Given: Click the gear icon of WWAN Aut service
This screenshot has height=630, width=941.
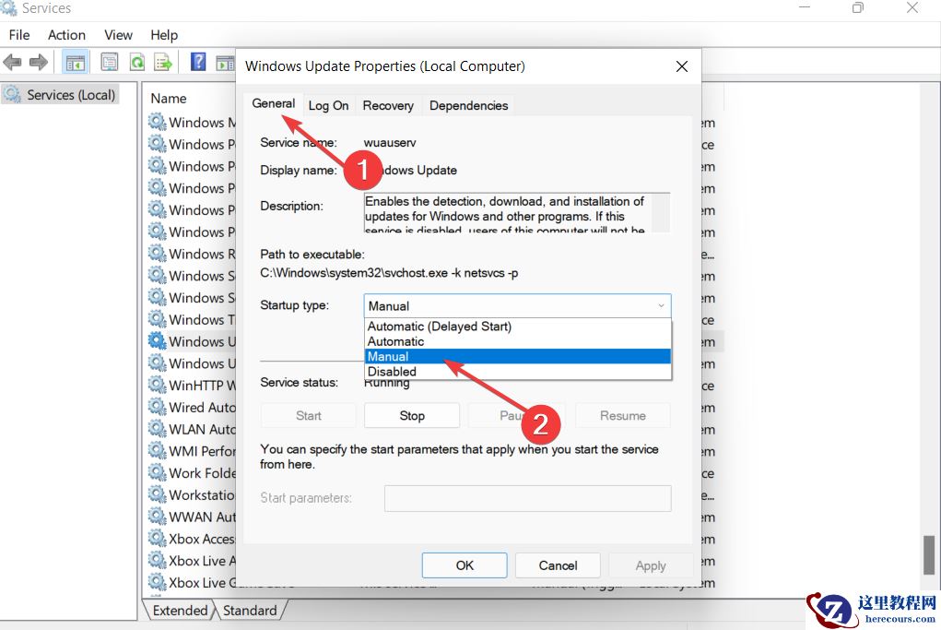Looking at the screenshot, I should coord(158,517).
